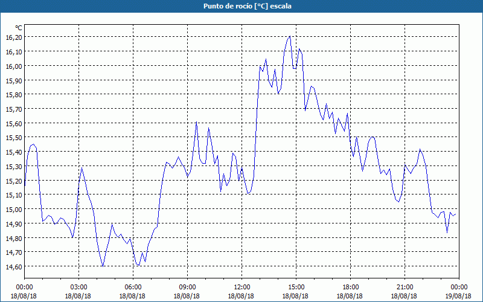Click the 06:00 time axis label
The height and width of the screenshot is (302, 483).
[x=133, y=288]
